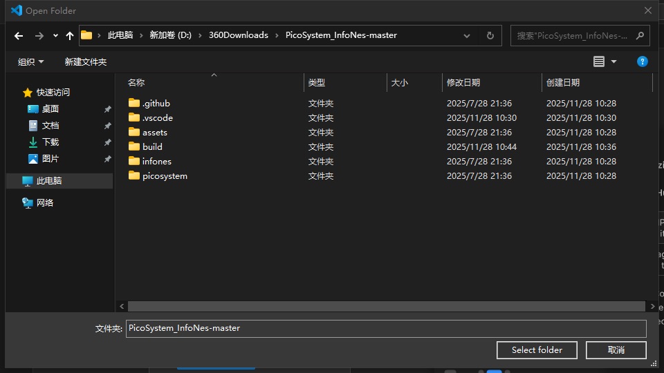Click the horizontal scrollbar right arrow

coord(652,306)
